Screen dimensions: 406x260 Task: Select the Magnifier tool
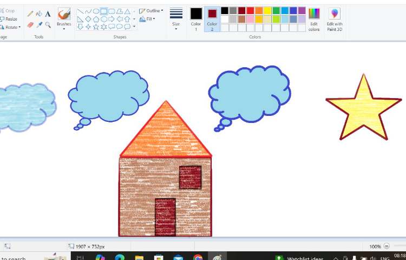tap(48, 25)
